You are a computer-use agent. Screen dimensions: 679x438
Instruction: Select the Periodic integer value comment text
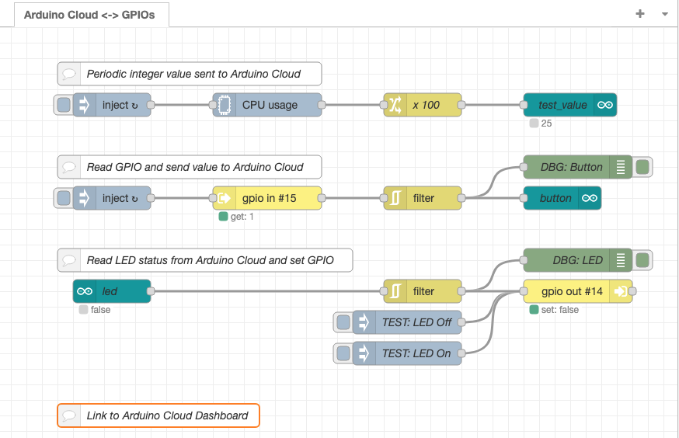pyautogui.click(x=193, y=74)
